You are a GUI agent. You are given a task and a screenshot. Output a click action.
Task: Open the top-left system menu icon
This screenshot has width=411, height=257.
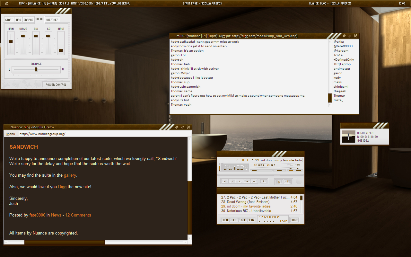click(x=6, y=3)
